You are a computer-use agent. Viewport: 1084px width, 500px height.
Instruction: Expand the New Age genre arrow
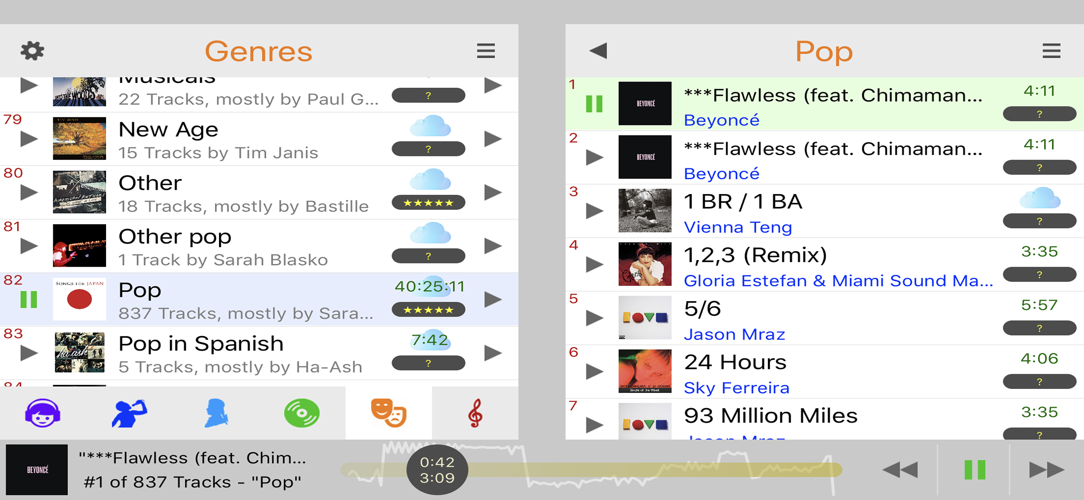[493, 138]
